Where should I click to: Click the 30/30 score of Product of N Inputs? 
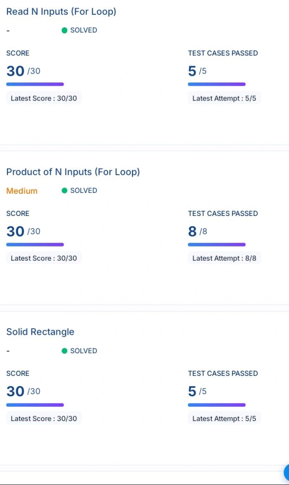pos(23,231)
